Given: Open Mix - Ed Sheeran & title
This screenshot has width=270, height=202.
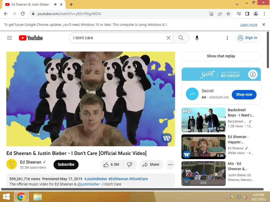Looking at the screenshot, I should [237, 166].
